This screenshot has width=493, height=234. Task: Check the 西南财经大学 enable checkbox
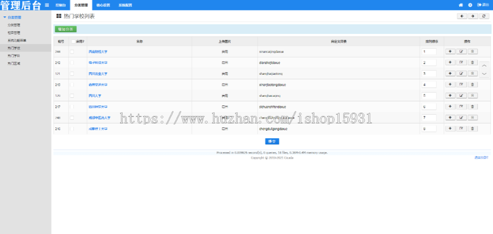pyautogui.click(x=72, y=51)
